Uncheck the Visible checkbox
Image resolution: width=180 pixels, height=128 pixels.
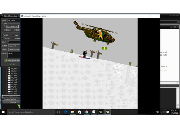tap(3, 35)
